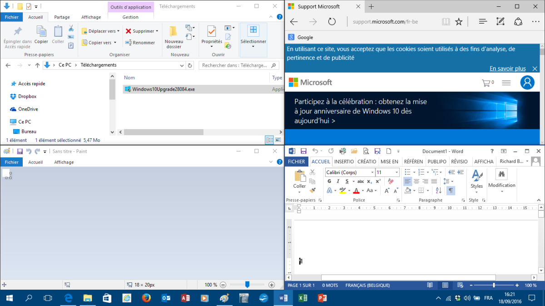Go back in Edge browser

pyautogui.click(x=294, y=21)
